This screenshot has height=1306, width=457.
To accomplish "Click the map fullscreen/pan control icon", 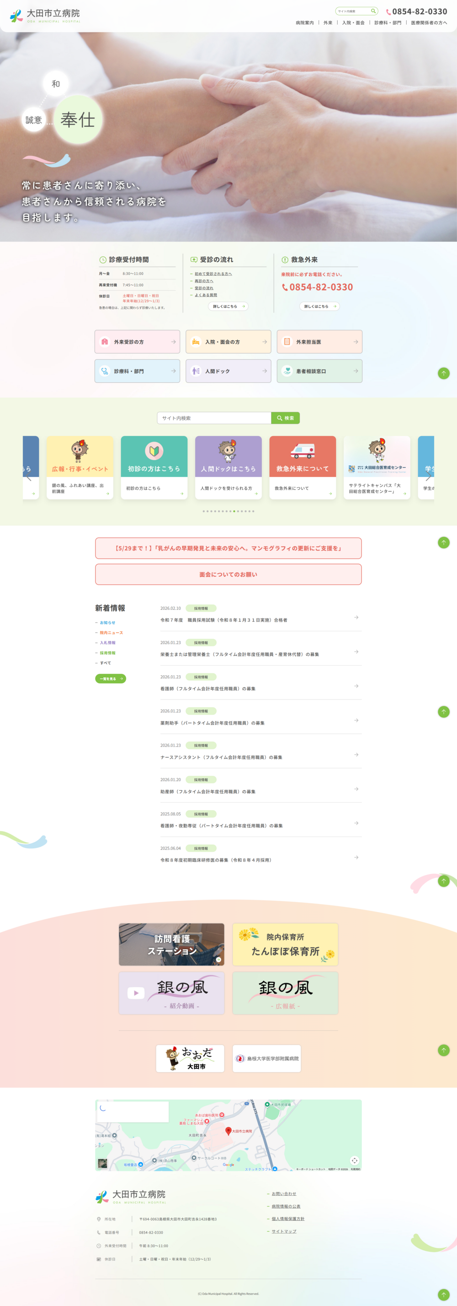I will pyautogui.click(x=354, y=1160).
